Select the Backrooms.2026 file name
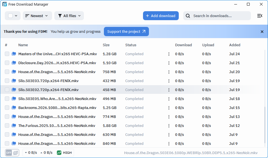Image resolution: width=268 pixels, height=158 pixels. coord(57,108)
